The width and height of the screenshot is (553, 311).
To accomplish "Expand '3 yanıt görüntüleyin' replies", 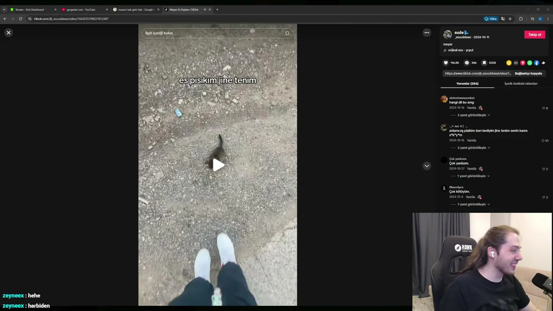I will (x=474, y=115).
